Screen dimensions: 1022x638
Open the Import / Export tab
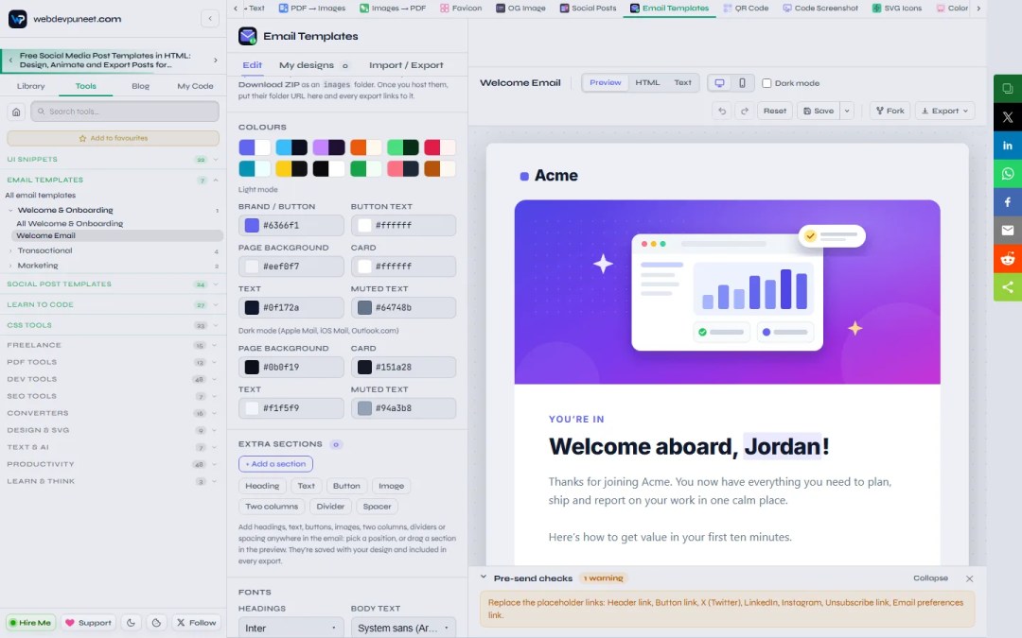click(406, 65)
